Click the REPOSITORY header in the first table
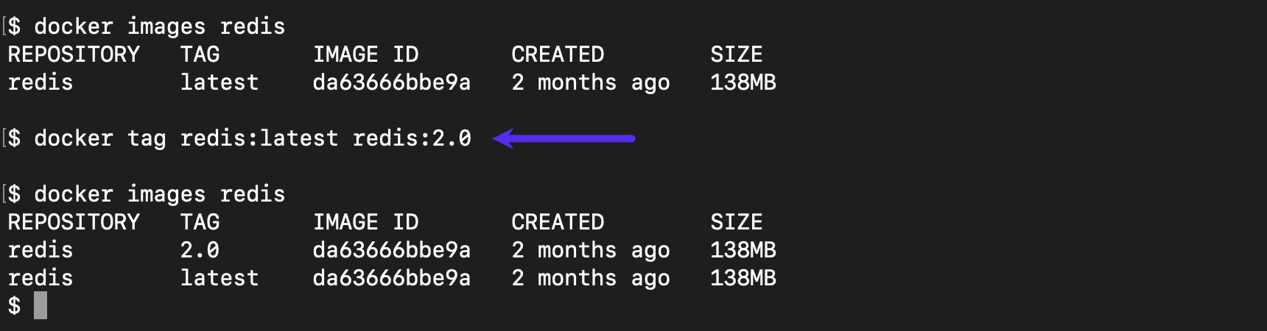1267x331 pixels. point(74,54)
